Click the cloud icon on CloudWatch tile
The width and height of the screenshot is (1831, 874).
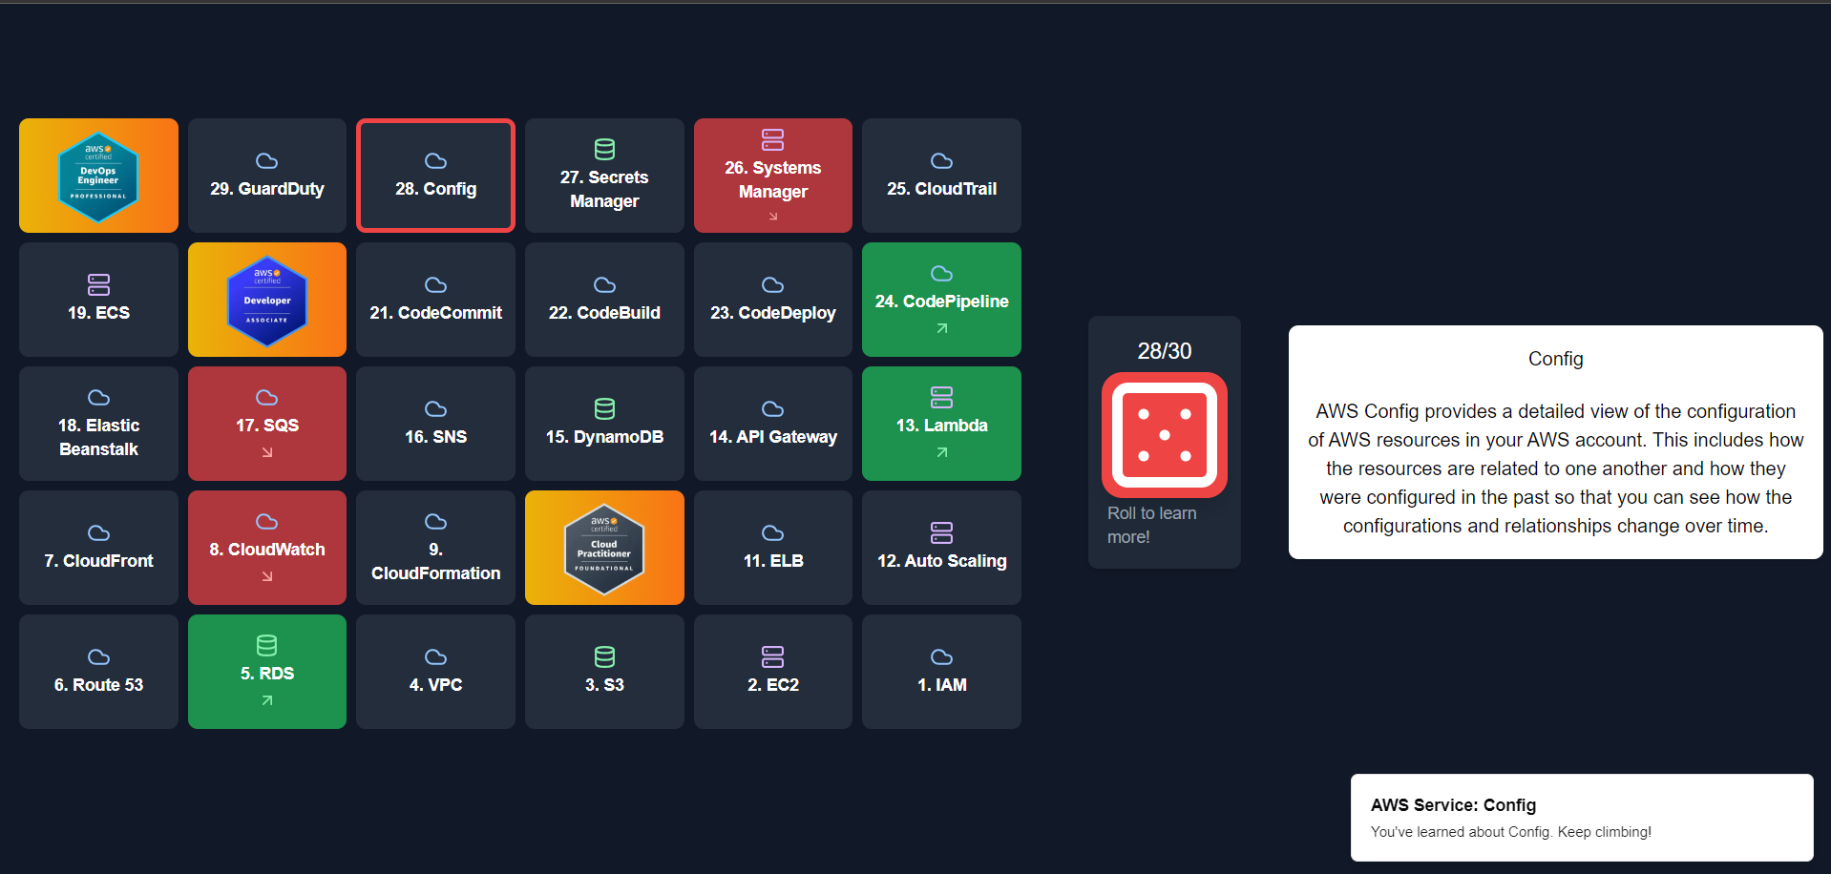click(x=267, y=521)
